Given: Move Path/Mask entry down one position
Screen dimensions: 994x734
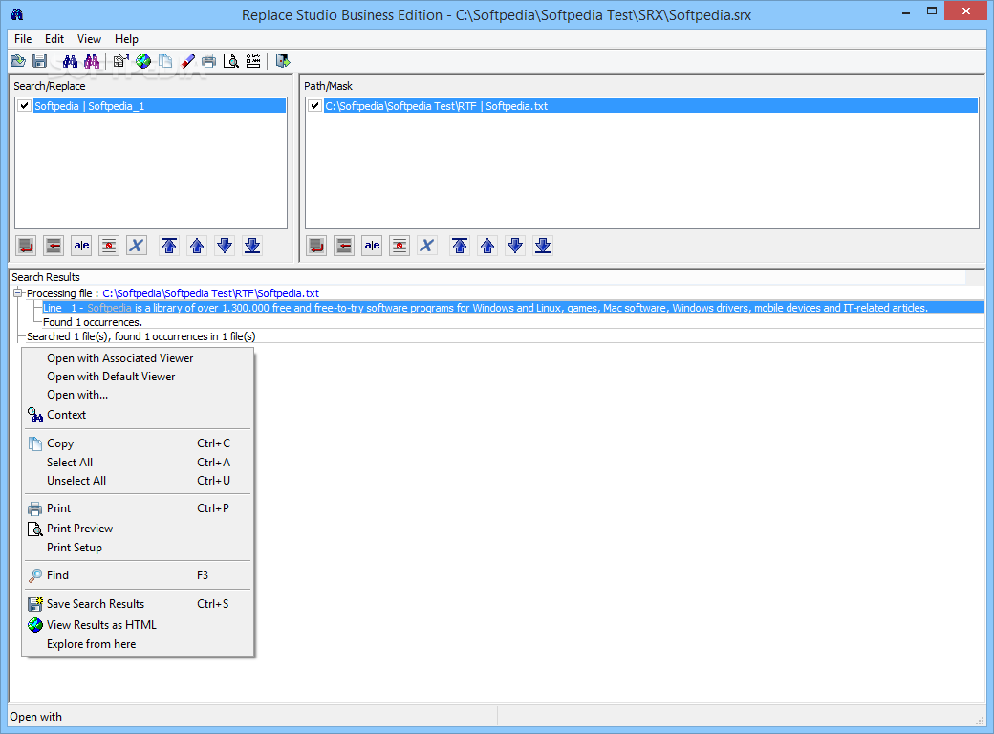Looking at the screenshot, I should (515, 246).
